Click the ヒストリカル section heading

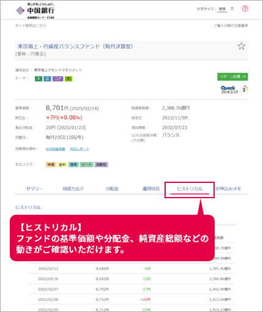click(x=28, y=207)
